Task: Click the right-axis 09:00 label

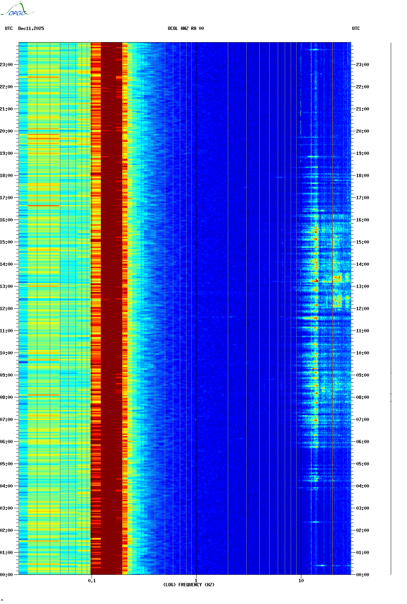Action: [363, 375]
